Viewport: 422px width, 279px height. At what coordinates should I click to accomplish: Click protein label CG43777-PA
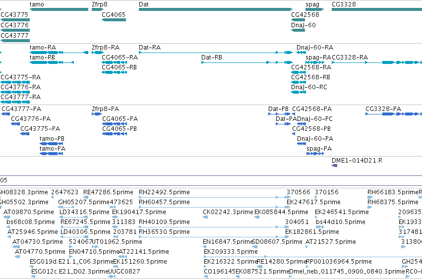pyautogui.click(x=21, y=109)
